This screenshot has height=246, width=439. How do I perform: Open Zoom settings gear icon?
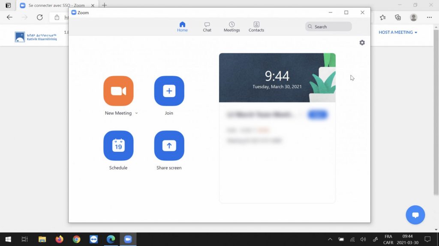tap(362, 43)
